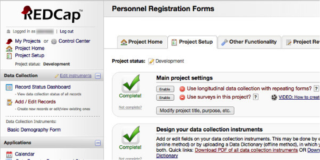Viewport: 320px width, 160px height.
Task: Open the Basic Demography Form instrument
Action: (34, 130)
